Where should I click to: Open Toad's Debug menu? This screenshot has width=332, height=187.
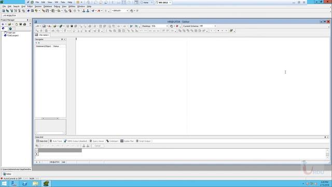tap(57, 7)
